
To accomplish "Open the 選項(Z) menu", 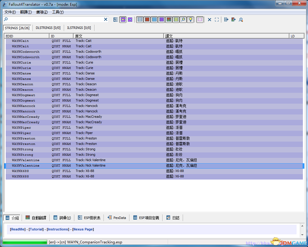I will click(x=42, y=12).
